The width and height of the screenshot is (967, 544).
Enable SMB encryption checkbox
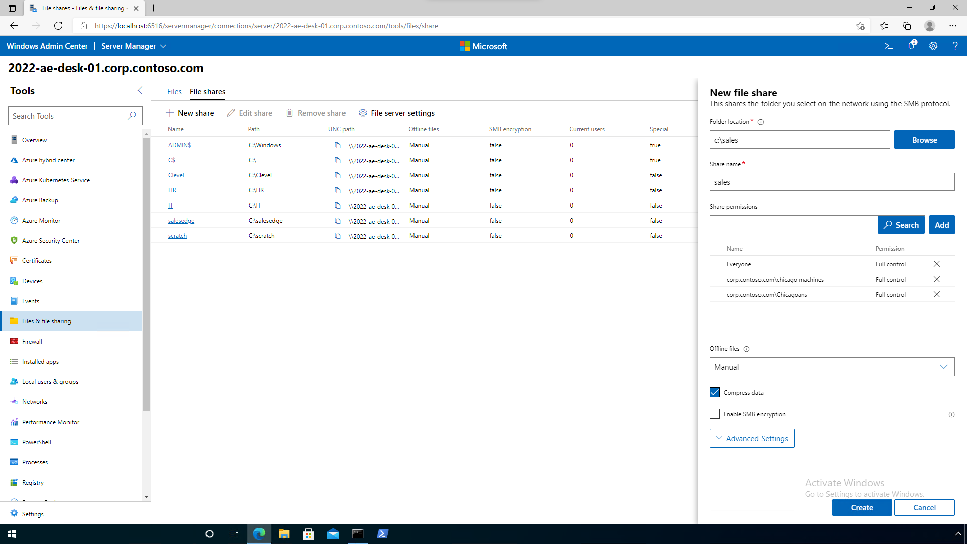pos(715,413)
